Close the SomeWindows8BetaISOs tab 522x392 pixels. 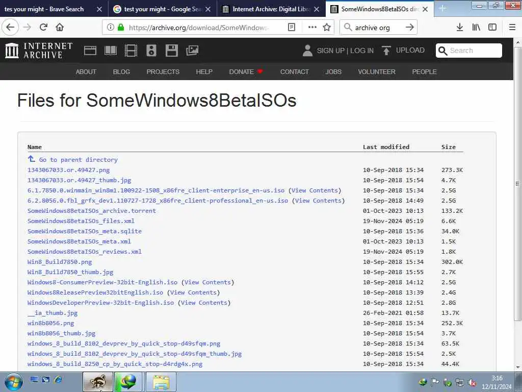[x=425, y=9]
